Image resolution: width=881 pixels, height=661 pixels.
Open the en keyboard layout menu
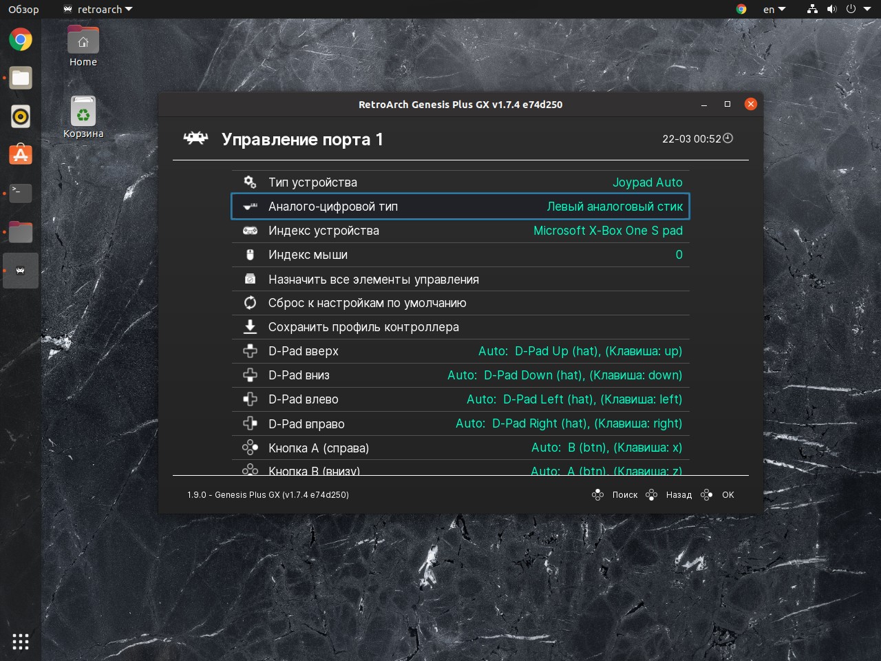click(x=774, y=9)
